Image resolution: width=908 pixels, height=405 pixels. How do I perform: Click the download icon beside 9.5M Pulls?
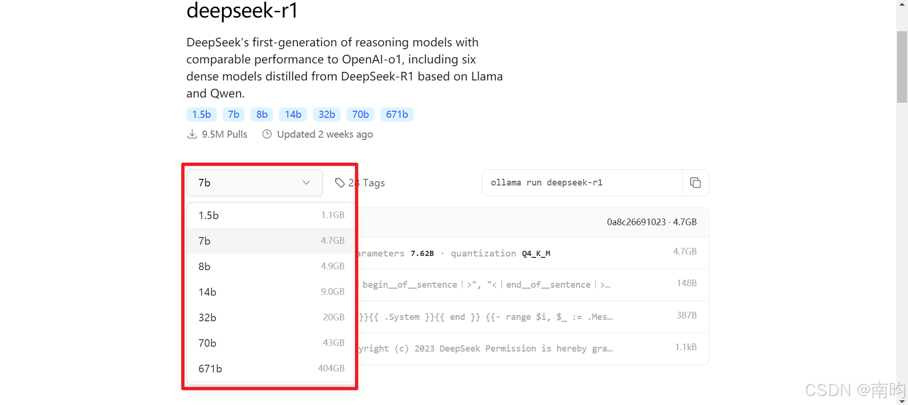(191, 134)
